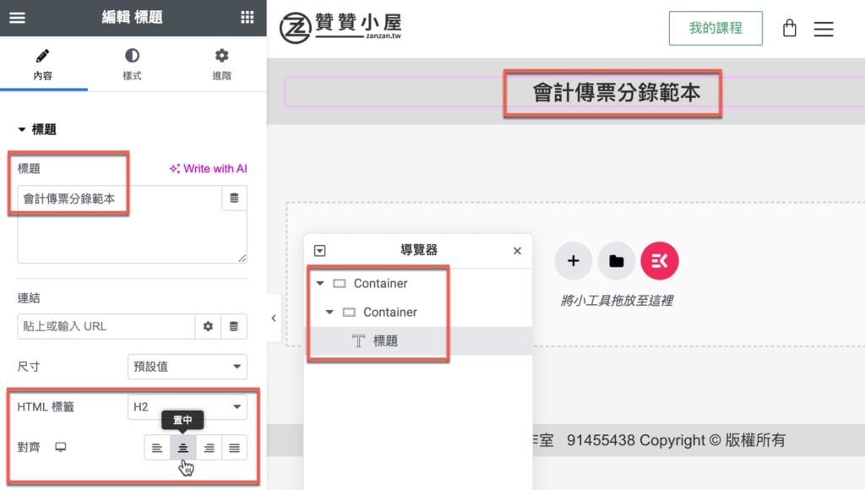Open the widgets grid panel
The width and height of the screenshot is (865, 490).
248,17
